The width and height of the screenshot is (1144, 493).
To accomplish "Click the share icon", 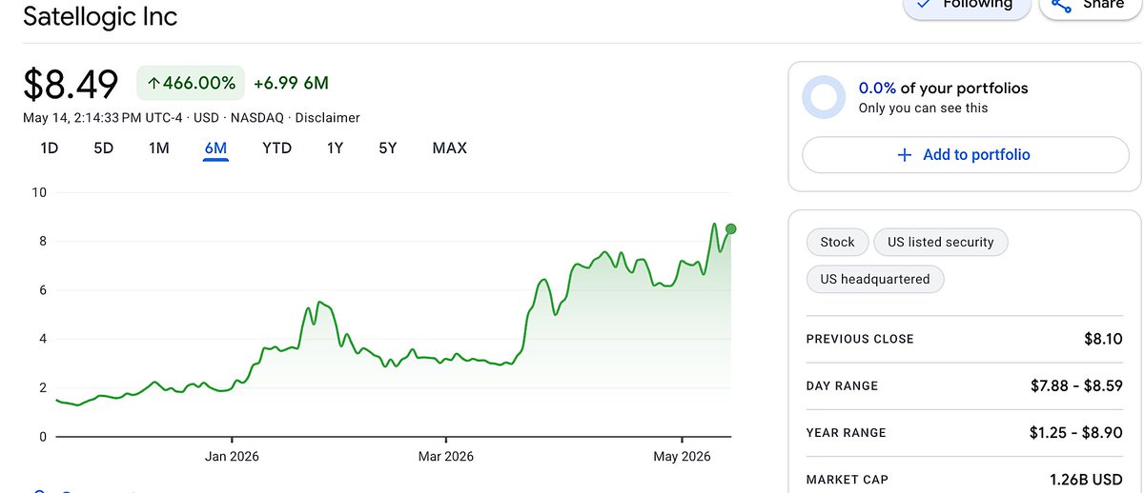I will [x=1061, y=5].
